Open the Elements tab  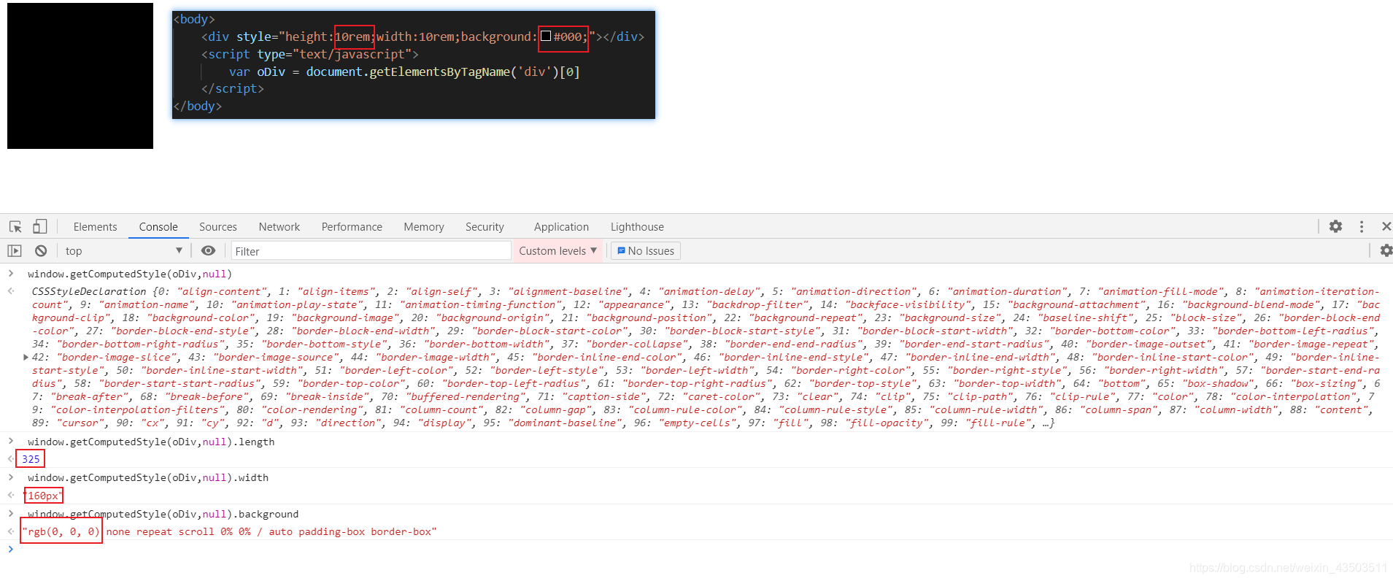click(x=95, y=227)
